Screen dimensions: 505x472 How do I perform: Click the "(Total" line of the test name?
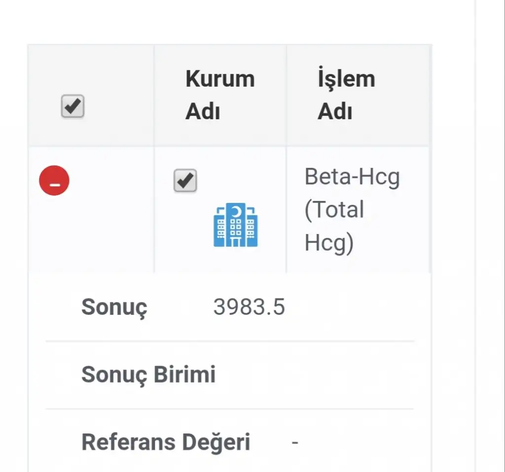pos(334,209)
